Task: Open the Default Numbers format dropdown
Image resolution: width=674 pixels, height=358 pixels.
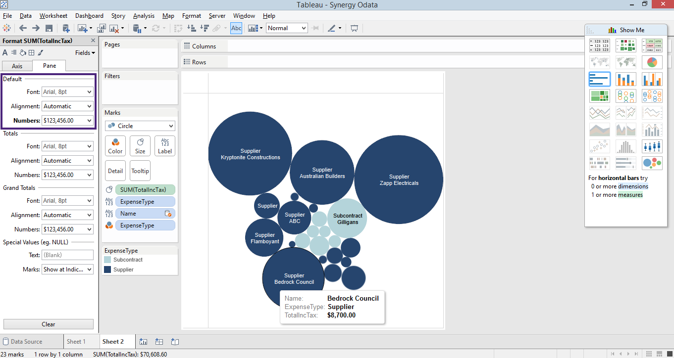Action: coord(67,120)
